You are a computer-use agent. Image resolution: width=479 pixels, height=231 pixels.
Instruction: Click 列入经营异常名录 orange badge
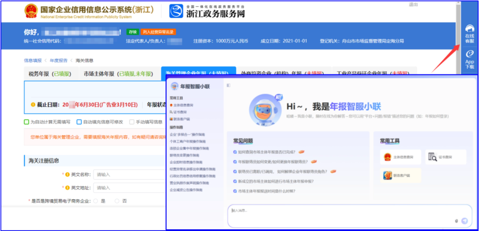158,32
